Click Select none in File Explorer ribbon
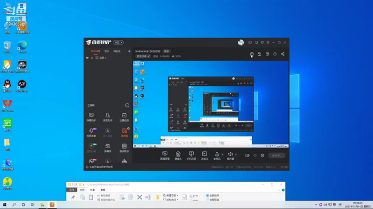The image size is (373, 209). (213, 200)
